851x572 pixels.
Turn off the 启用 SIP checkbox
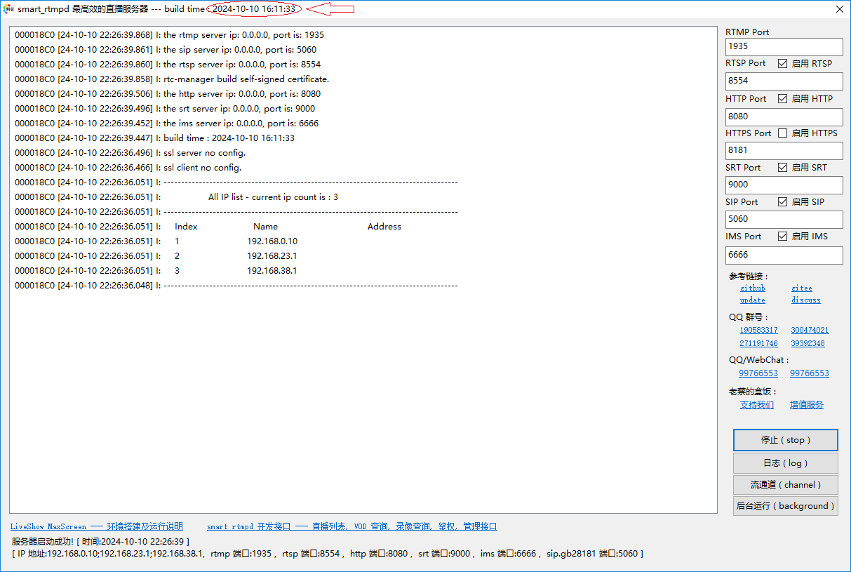(x=783, y=202)
